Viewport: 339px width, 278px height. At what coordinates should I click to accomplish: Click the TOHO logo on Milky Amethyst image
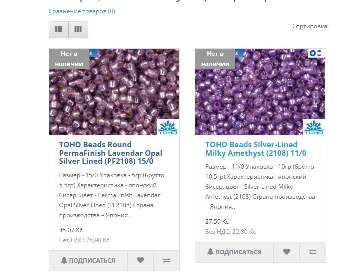click(314, 127)
